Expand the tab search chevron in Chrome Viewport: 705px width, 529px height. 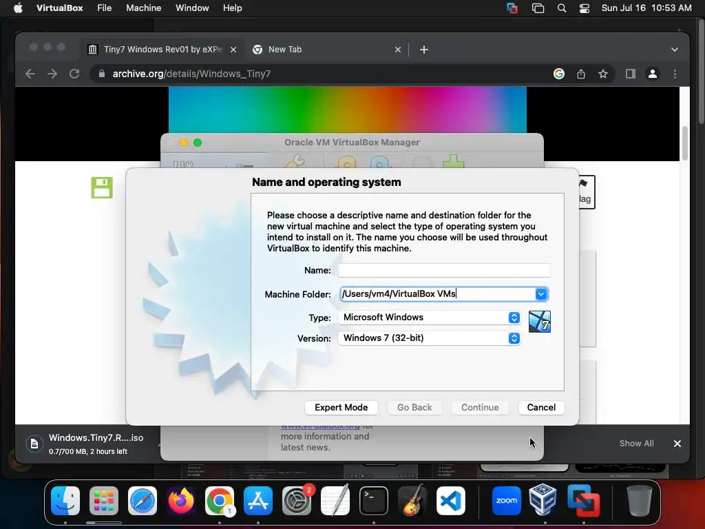[675, 50]
